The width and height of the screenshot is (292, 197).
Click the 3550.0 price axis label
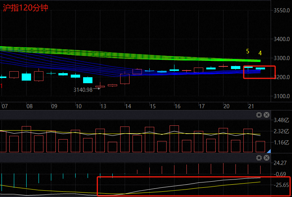point(282,10)
